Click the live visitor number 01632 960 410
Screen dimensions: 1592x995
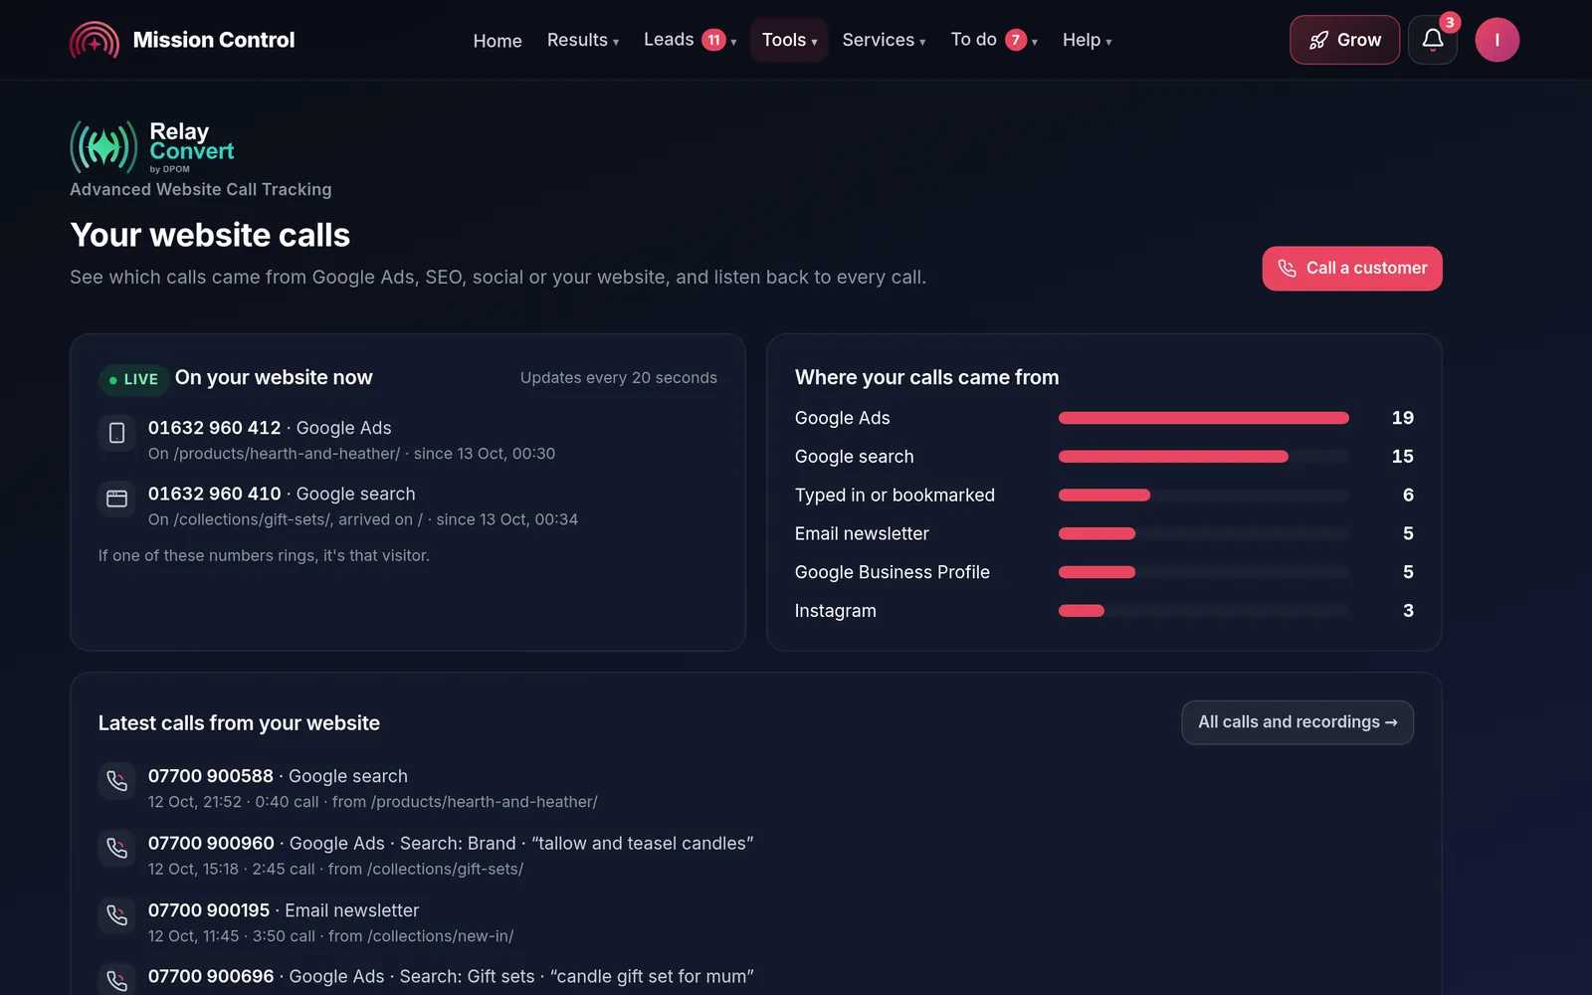pos(214,494)
